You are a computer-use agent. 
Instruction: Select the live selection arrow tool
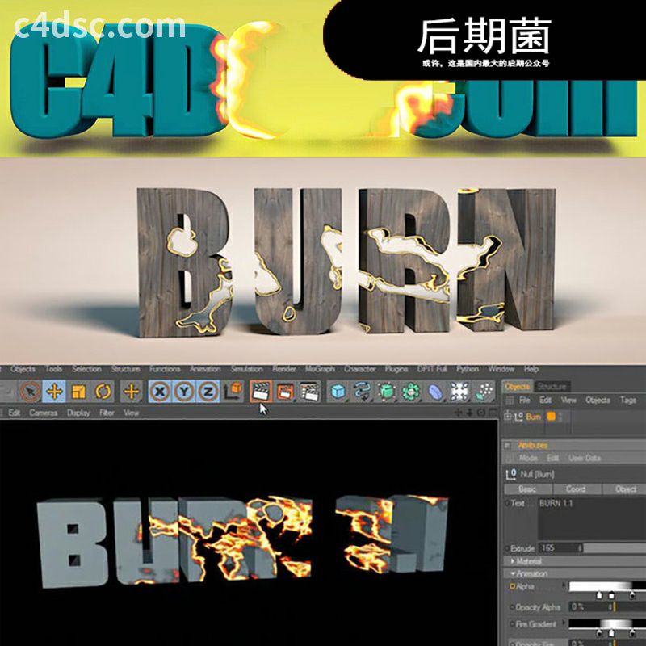[30, 391]
